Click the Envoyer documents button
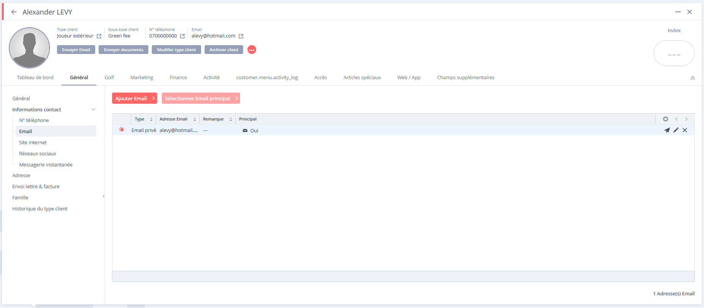 click(124, 50)
